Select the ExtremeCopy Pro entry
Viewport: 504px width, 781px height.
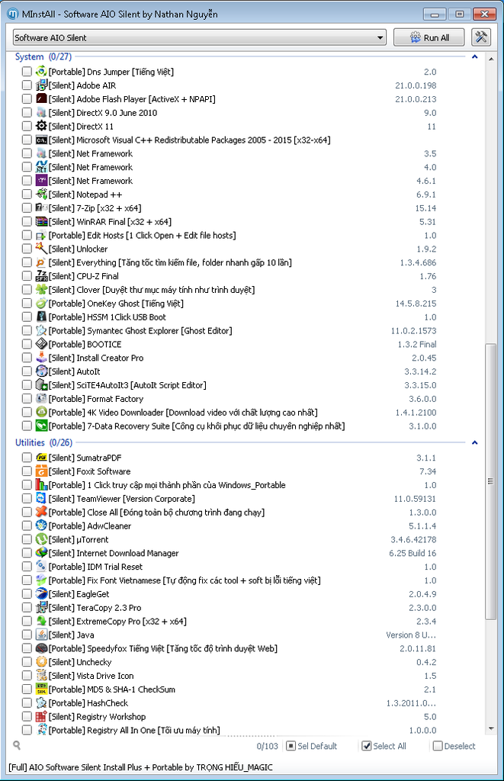point(229,621)
